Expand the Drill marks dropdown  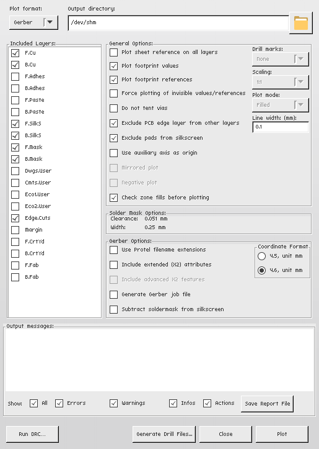coord(281,59)
